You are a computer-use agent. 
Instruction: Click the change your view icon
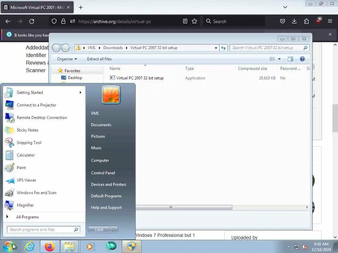tap(272, 59)
